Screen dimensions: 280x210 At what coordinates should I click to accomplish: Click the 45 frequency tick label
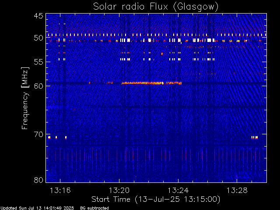[x=38, y=16]
